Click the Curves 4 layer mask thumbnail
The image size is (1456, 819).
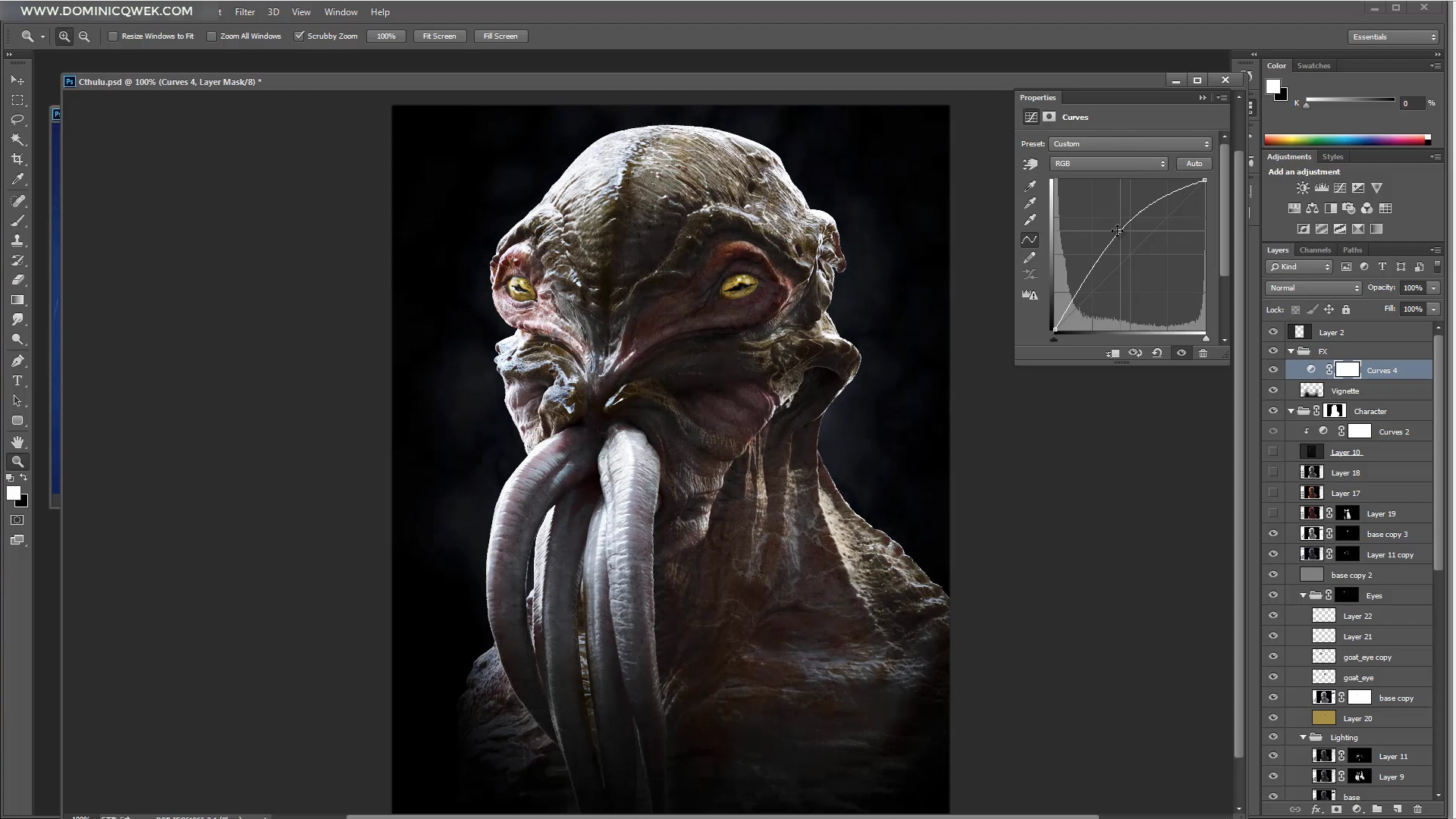[1348, 369]
